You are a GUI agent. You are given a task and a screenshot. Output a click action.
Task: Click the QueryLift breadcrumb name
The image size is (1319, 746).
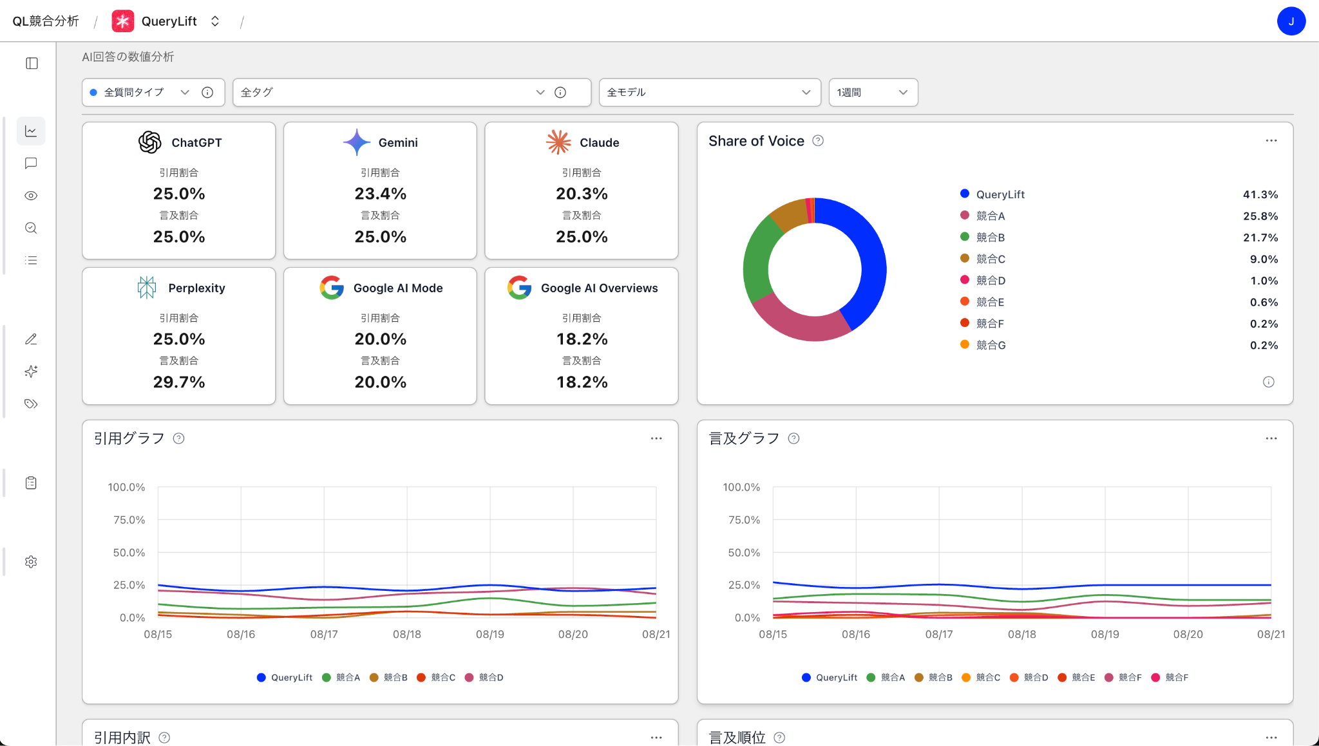[x=169, y=21]
